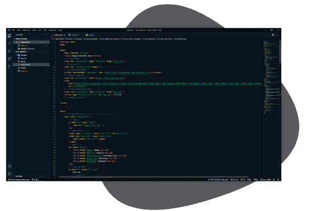The width and height of the screenshot is (309, 211).
Task: Click CRLF end-of-line indicator
Action: coord(249,179)
